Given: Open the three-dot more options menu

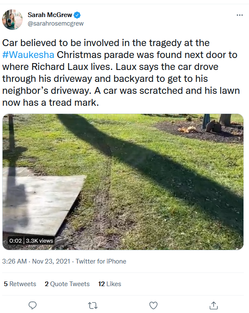Looking at the screenshot, I should [x=240, y=15].
